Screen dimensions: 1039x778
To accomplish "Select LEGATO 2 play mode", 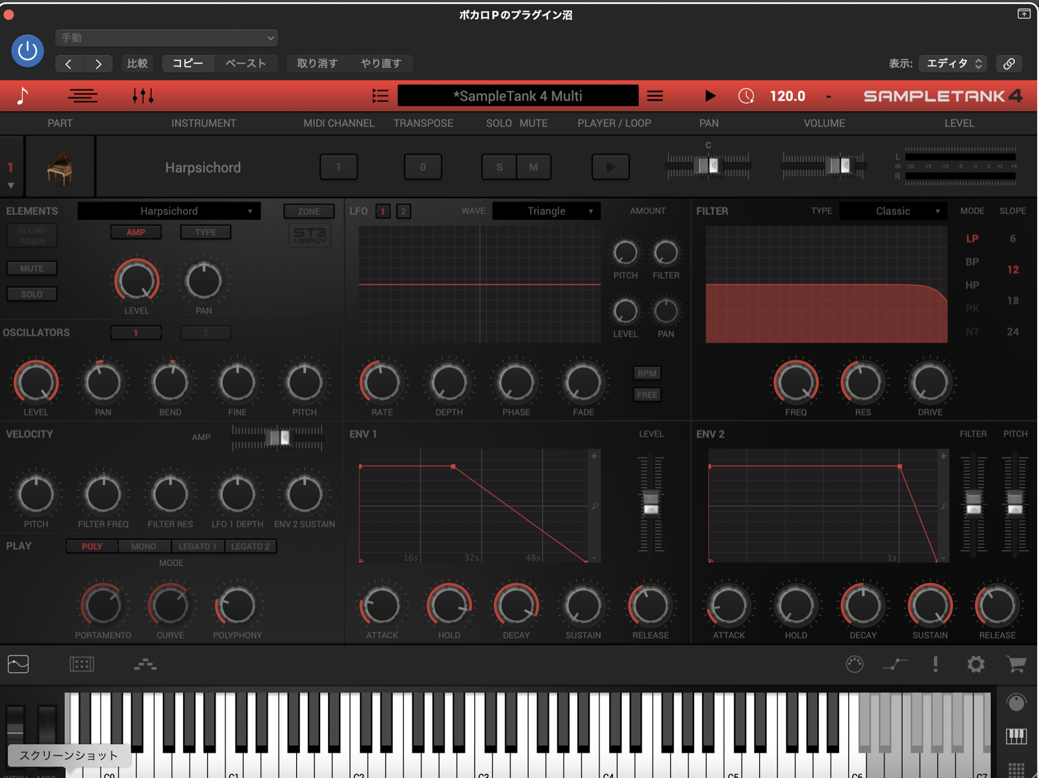I will [251, 546].
